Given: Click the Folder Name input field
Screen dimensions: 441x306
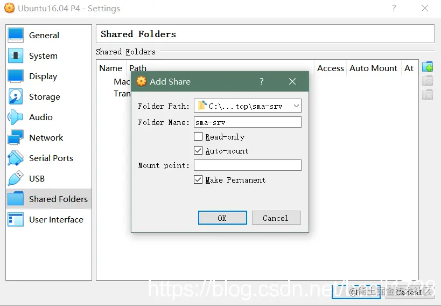Looking at the screenshot, I should tap(248, 122).
